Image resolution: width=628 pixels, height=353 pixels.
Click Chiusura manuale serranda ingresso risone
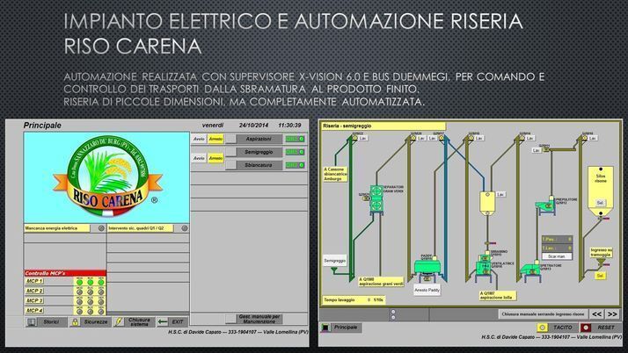point(543,314)
